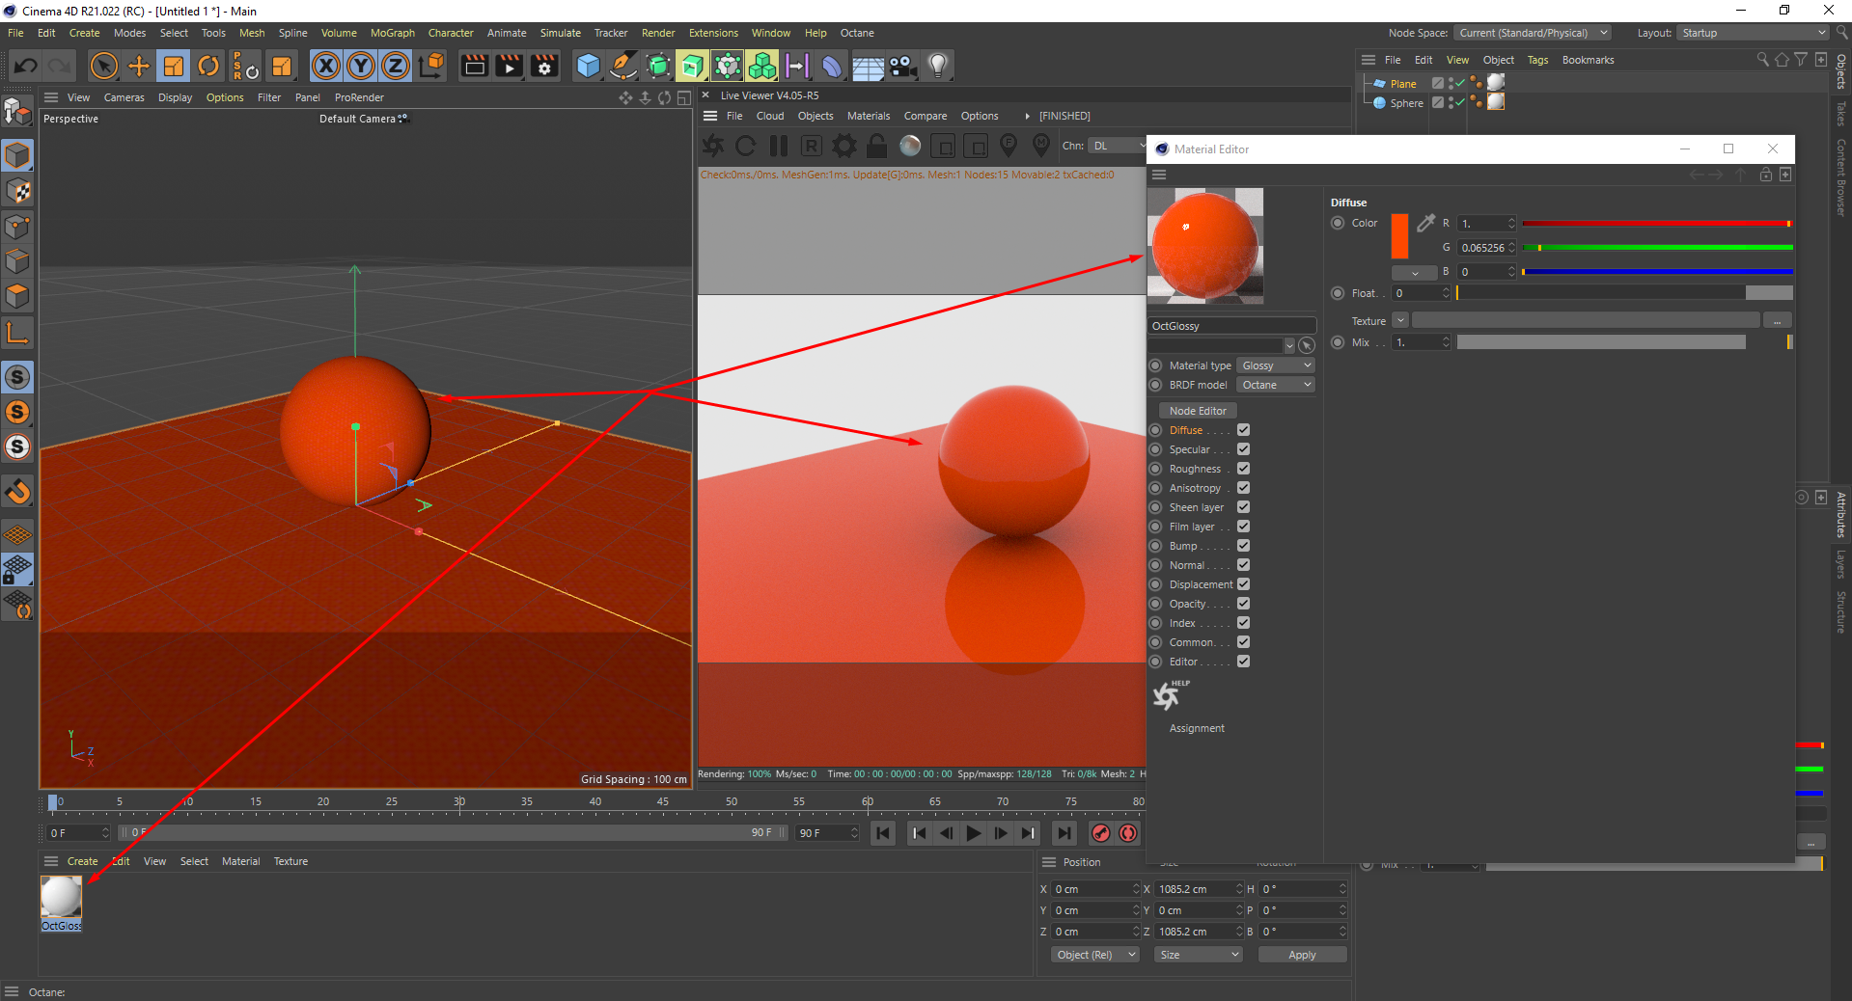The height and width of the screenshot is (1001, 1852).
Task: Add a Cube primitive object
Action: [588, 66]
